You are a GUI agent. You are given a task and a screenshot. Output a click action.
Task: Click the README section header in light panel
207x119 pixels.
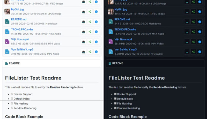pos(52,63)
